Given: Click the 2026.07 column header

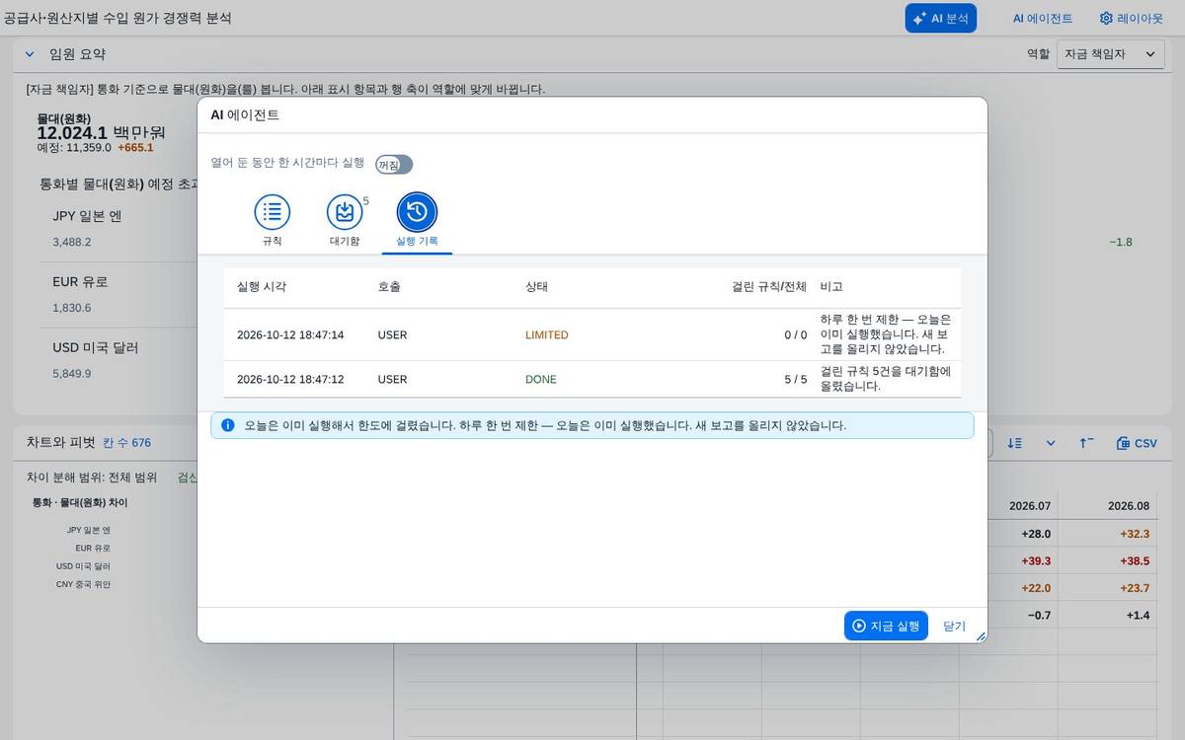Looking at the screenshot, I should tap(1029, 505).
